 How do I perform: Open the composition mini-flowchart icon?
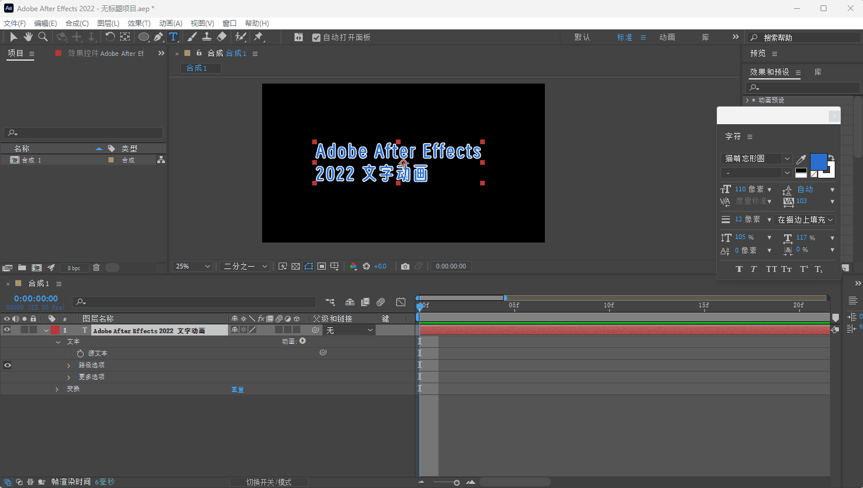(330, 302)
